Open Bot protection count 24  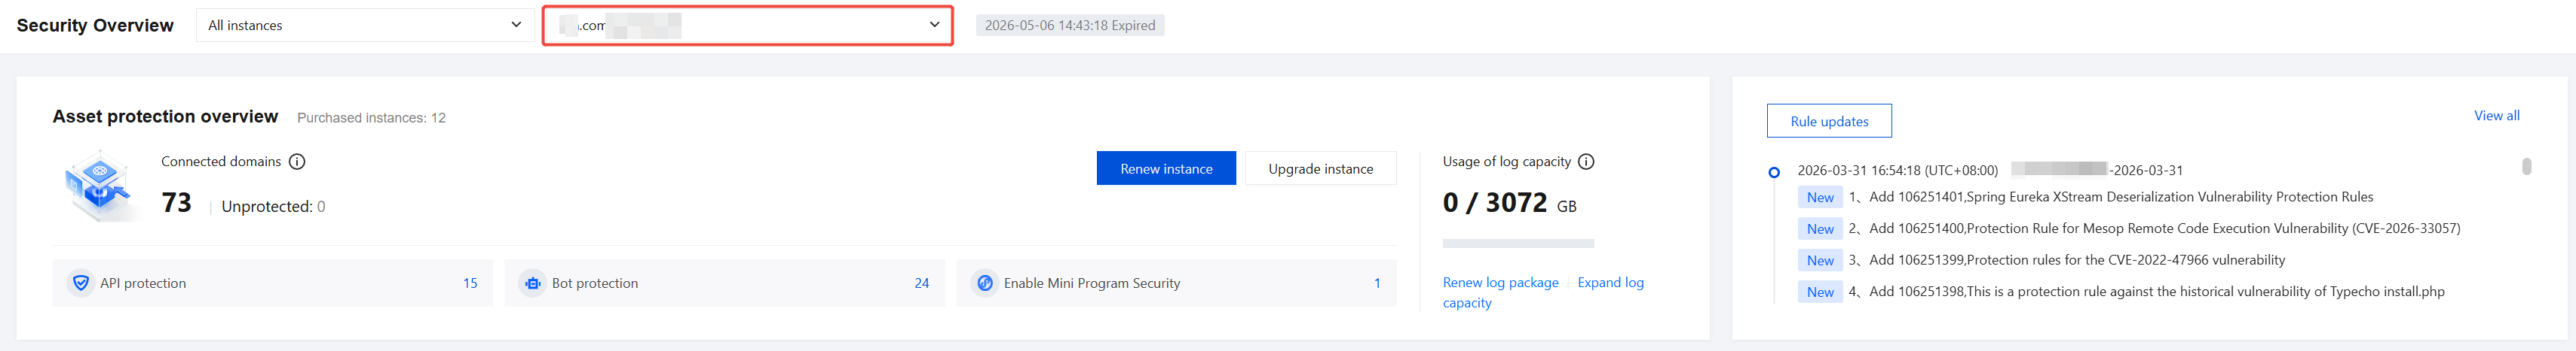pos(922,283)
